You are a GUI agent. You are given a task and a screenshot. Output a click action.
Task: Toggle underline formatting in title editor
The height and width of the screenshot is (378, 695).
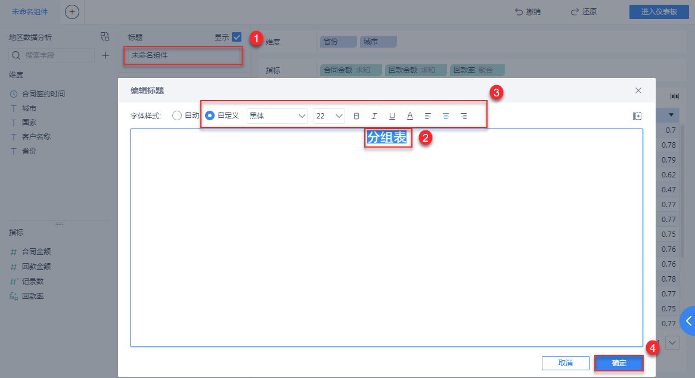(x=392, y=116)
